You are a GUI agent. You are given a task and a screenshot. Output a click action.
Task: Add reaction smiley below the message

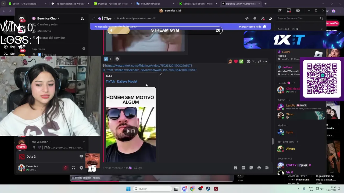pos(117,59)
